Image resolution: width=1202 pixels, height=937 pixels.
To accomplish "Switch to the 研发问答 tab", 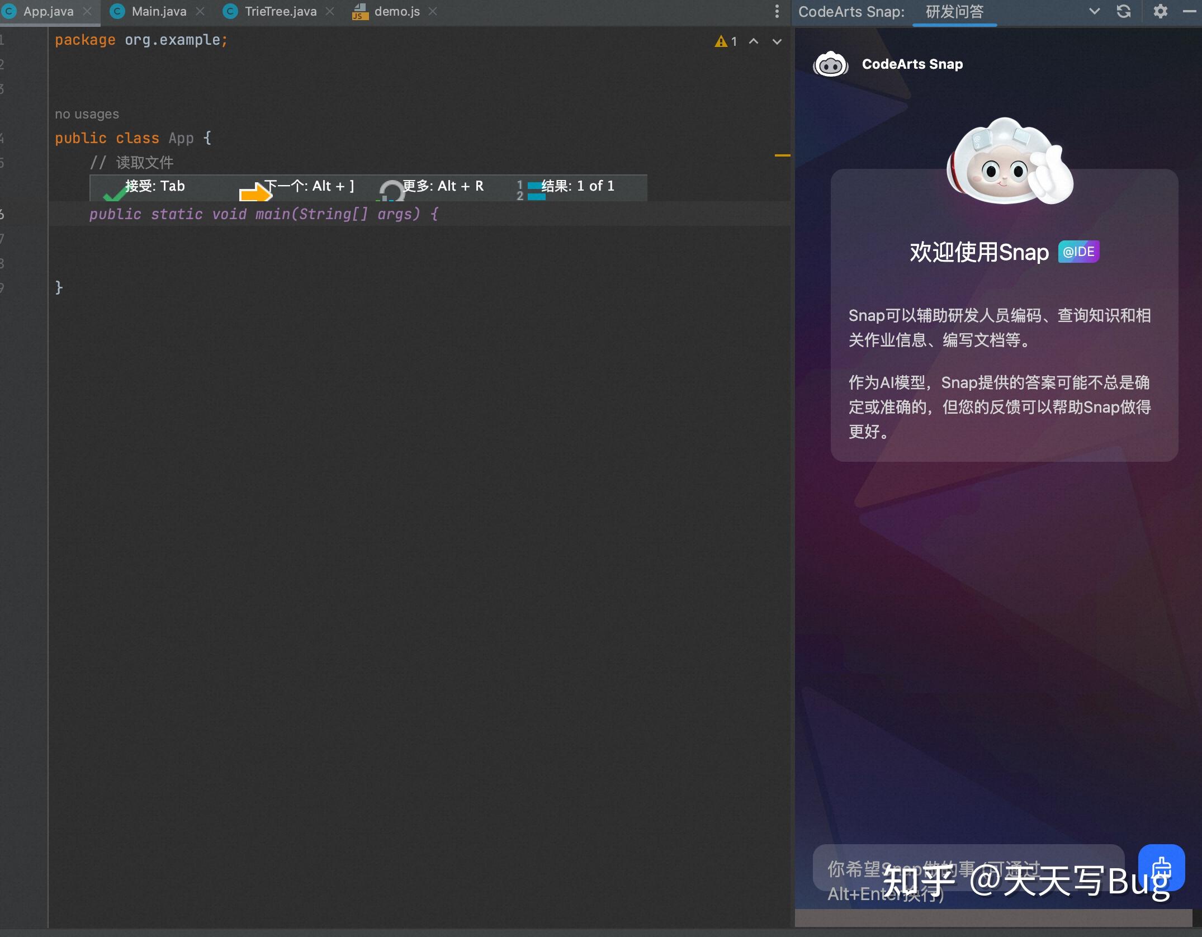I will 954,11.
